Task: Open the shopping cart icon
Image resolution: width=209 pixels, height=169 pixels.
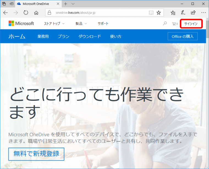Action: (x=175, y=24)
